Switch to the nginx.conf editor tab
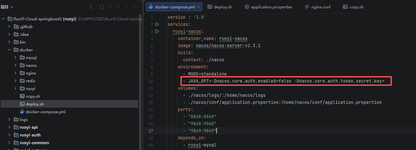Image resolution: width=416 pixels, height=150 pixels. [x=318, y=7]
